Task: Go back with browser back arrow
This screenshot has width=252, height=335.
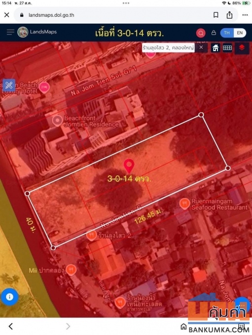Action: (x=11, y=326)
